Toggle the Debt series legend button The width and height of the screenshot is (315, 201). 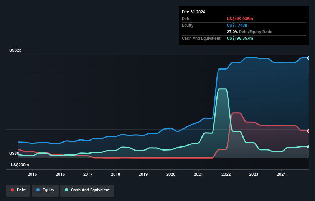coord(18,190)
